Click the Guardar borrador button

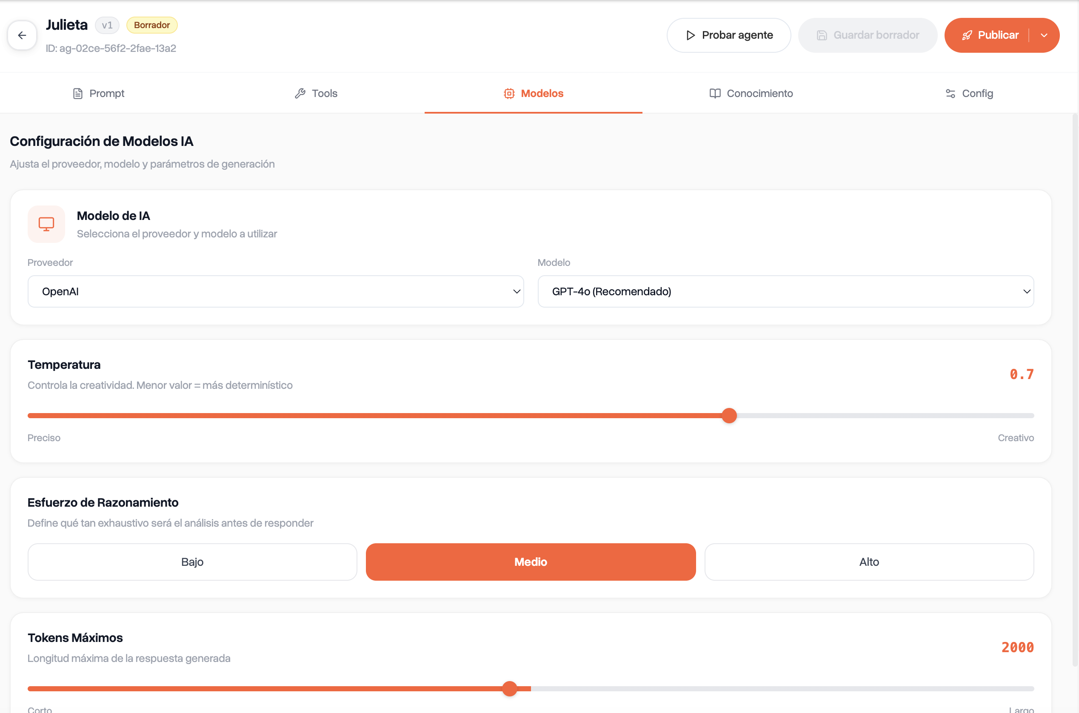click(868, 35)
